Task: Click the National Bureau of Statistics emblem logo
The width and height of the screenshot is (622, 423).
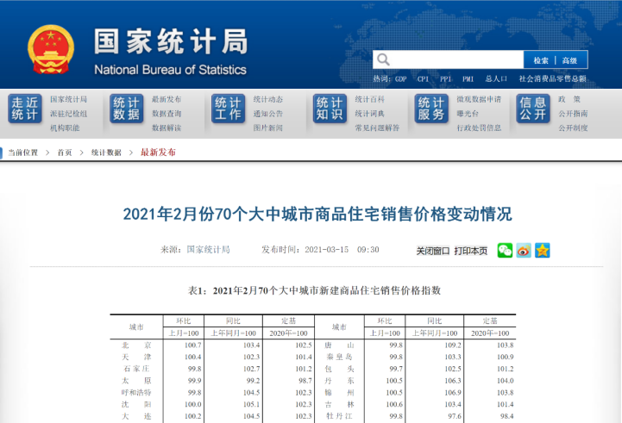Action: (x=51, y=49)
